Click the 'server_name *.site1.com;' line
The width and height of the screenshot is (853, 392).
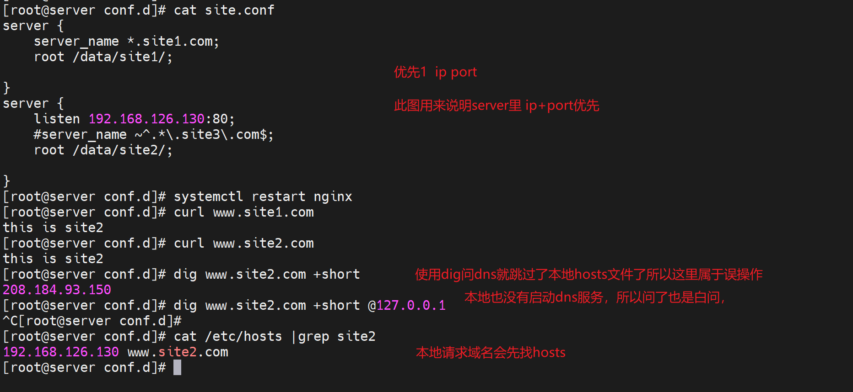coord(126,42)
